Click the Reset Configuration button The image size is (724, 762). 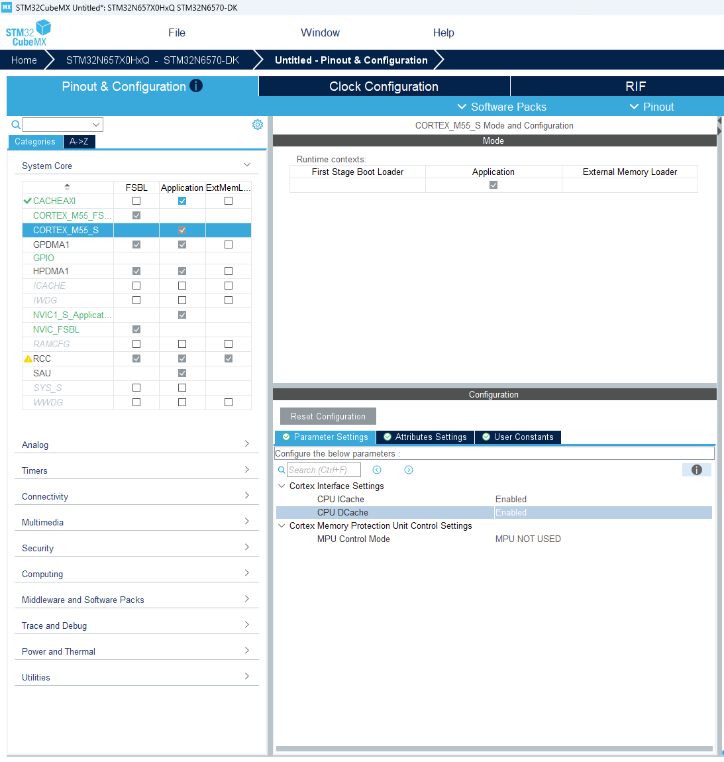pos(328,417)
